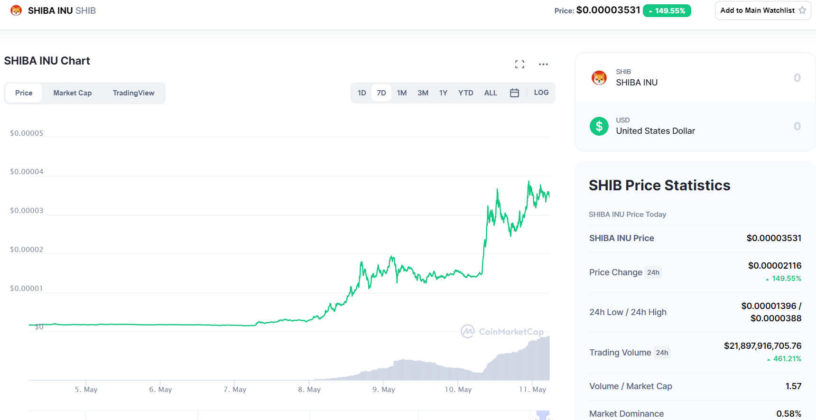Open the TradingView chart tab

click(x=133, y=93)
